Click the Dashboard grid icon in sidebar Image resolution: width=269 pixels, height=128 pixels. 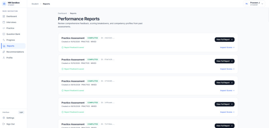4,16
